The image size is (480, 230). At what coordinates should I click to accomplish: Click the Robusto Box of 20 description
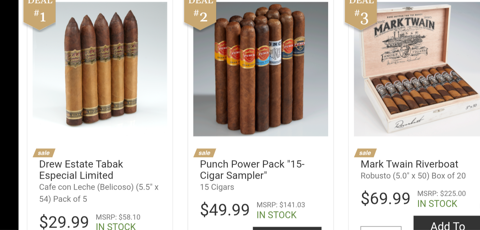413,176
